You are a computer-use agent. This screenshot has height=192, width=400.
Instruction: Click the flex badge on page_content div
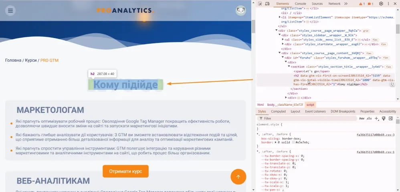click(x=368, y=53)
